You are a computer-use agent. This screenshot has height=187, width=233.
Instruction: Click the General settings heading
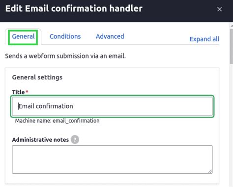[37, 77]
